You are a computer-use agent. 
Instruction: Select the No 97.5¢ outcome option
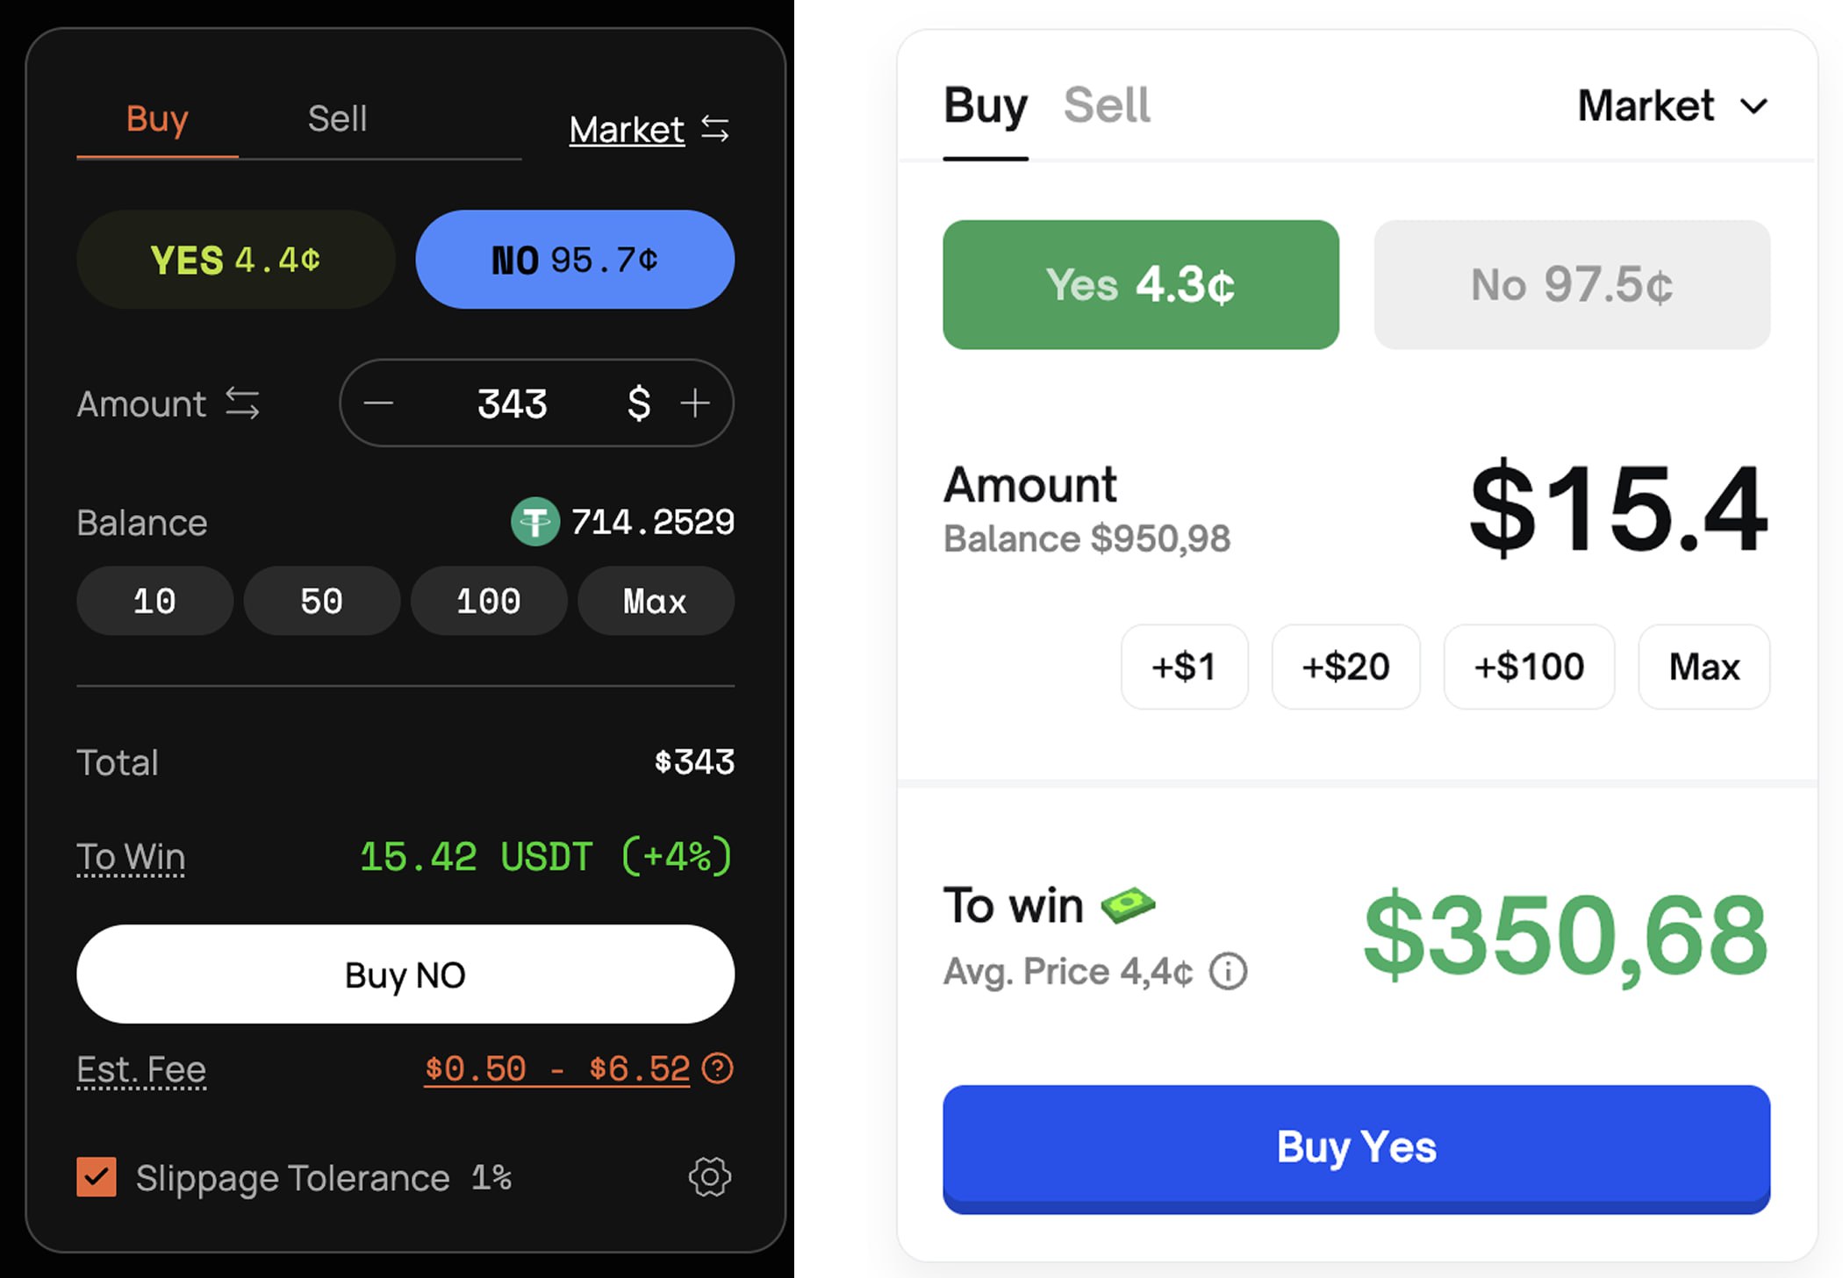point(1571,285)
